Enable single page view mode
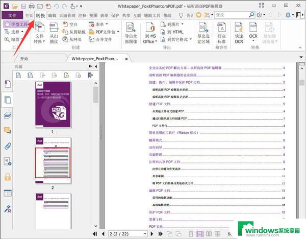306x239 pixels. (191, 234)
